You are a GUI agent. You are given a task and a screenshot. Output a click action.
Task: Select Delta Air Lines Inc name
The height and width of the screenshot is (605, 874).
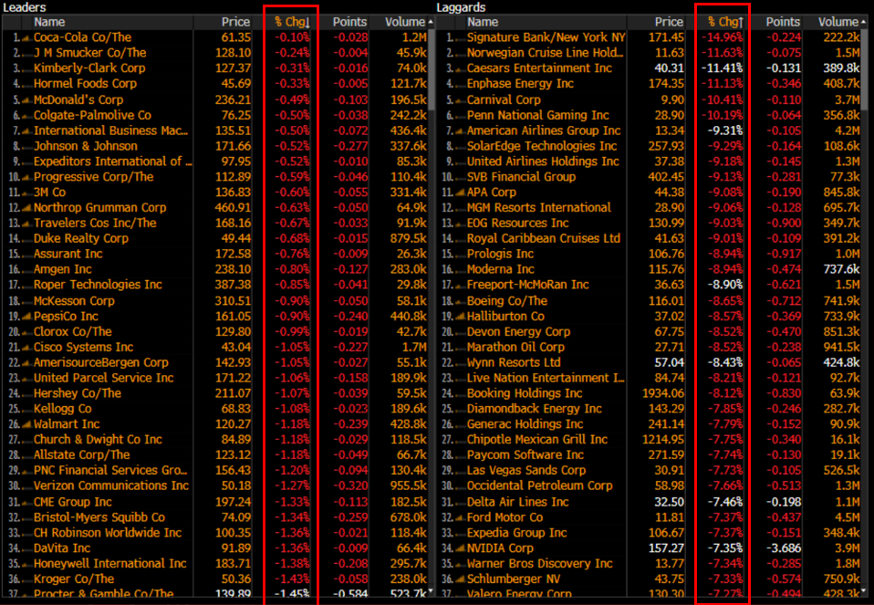(518, 503)
